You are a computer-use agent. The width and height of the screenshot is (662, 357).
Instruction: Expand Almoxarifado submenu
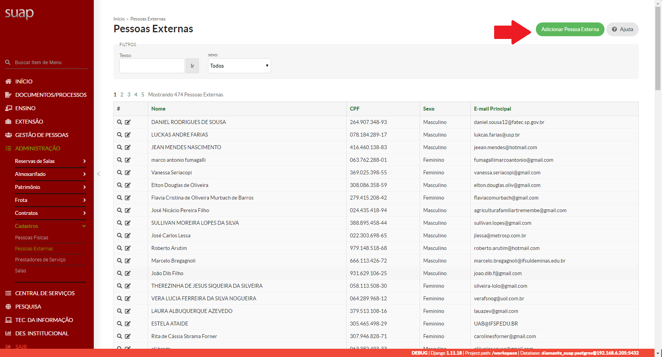pos(50,174)
